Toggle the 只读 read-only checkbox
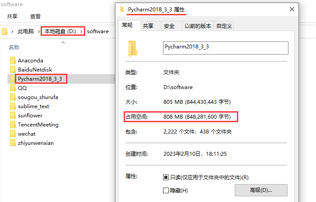 click(166, 177)
